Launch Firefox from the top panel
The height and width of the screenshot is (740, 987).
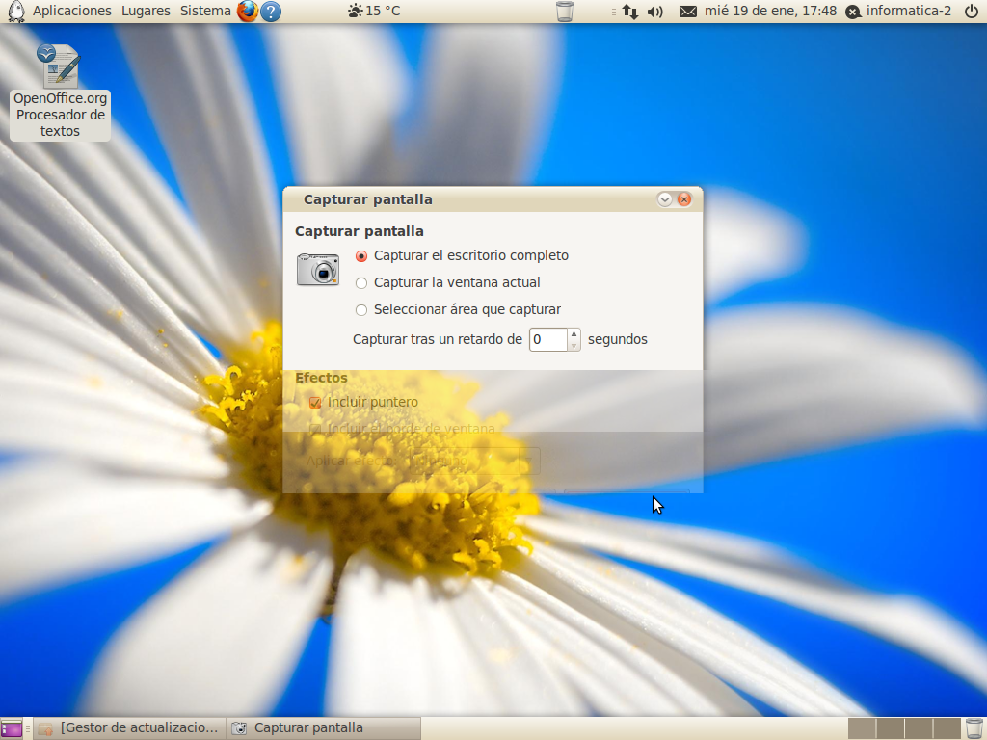(248, 12)
